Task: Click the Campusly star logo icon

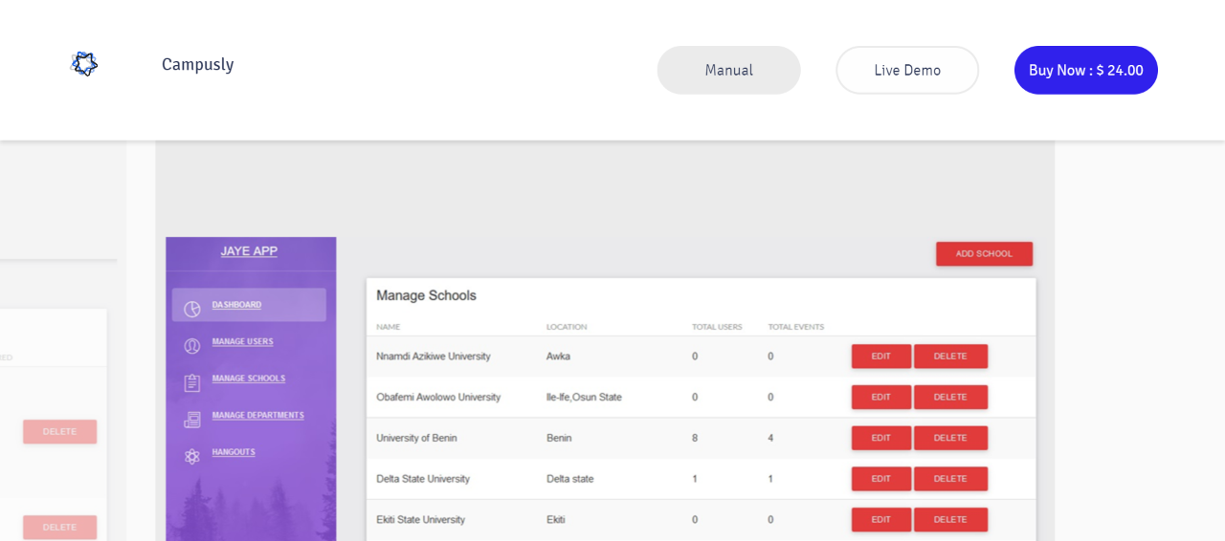Action: pyautogui.click(x=84, y=64)
